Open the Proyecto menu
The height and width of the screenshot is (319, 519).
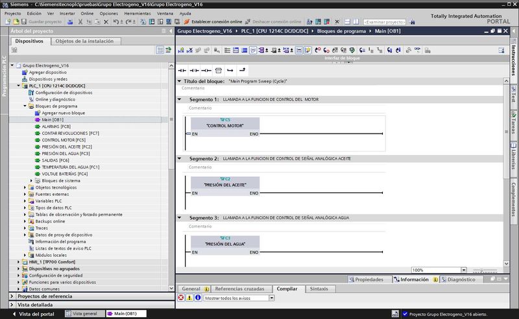click(12, 14)
